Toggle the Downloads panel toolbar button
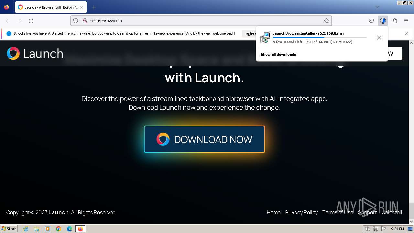414x233 pixels. pos(383,21)
